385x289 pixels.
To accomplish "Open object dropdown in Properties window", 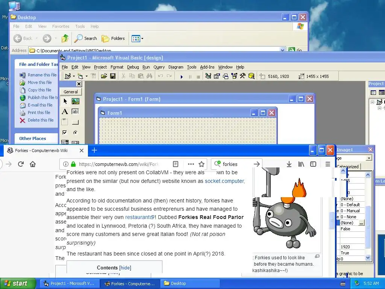I will pos(369,158).
